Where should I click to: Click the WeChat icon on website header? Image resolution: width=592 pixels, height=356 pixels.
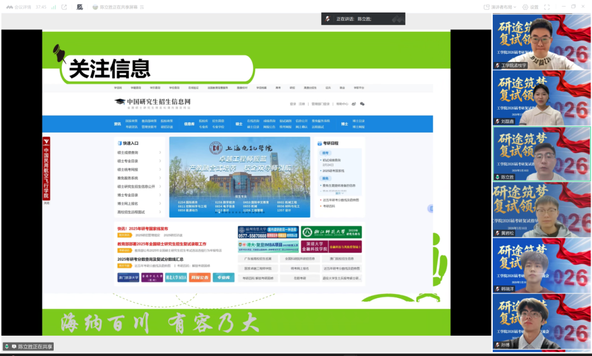pyautogui.click(x=362, y=104)
